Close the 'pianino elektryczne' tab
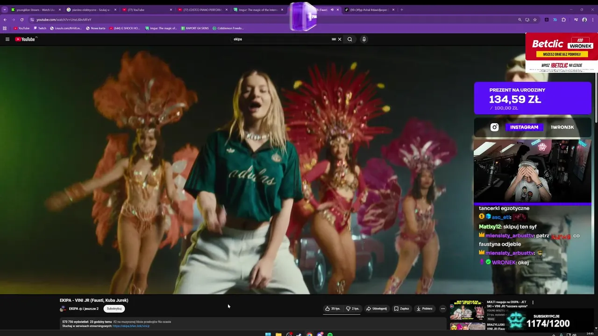598x336 pixels. pyautogui.click(x=115, y=10)
